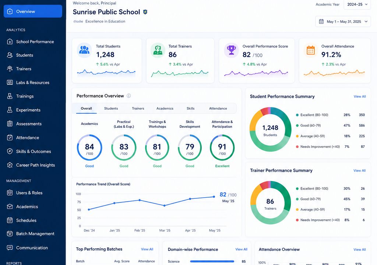Click the School Performance sidebar icon

point(10,42)
